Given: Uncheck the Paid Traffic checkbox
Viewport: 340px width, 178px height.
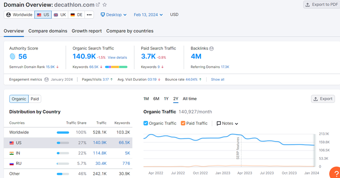Looking at the screenshot, I should (183, 123).
